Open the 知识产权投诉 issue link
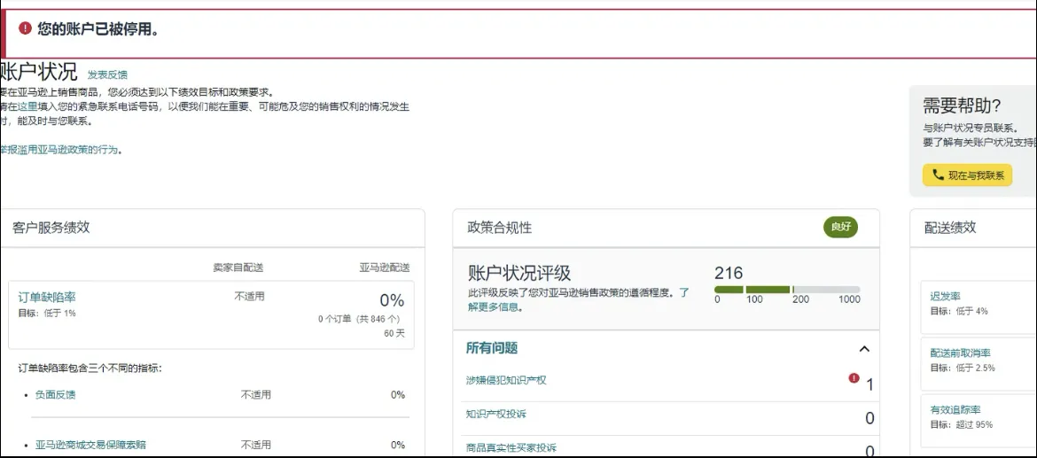The width and height of the screenshot is (1037, 458). tap(496, 415)
